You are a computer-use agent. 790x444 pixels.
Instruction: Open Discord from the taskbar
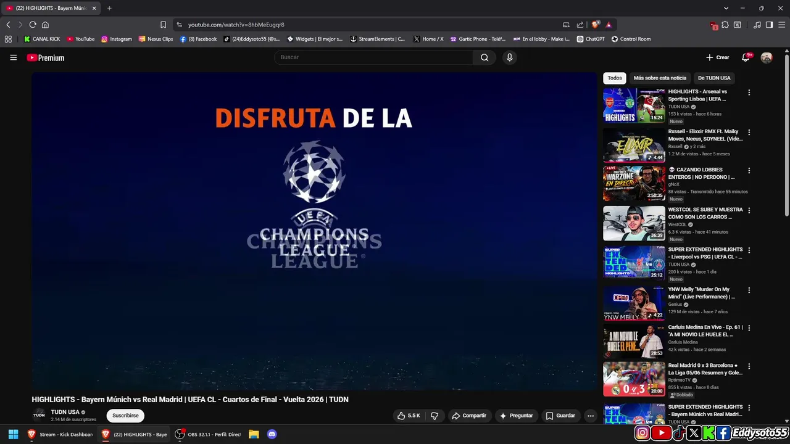272,434
